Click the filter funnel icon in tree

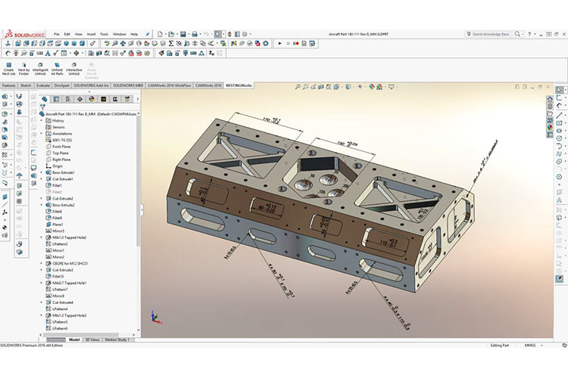coord(42,107)
